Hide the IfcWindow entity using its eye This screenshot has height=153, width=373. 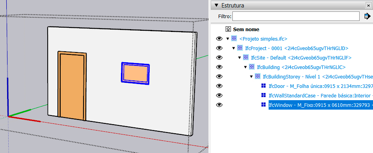[219, 105]
